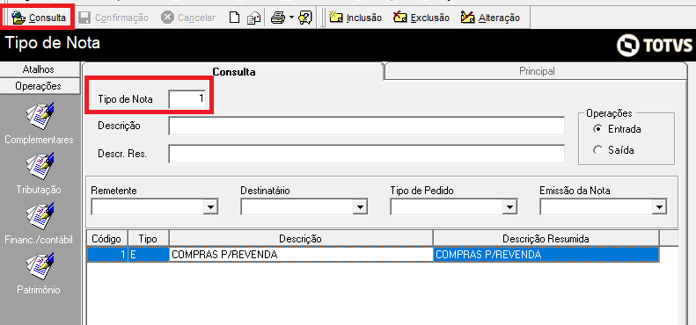Click the E type cell in row 1
This screenshot has width=696, height=325.
coord(148,255)
